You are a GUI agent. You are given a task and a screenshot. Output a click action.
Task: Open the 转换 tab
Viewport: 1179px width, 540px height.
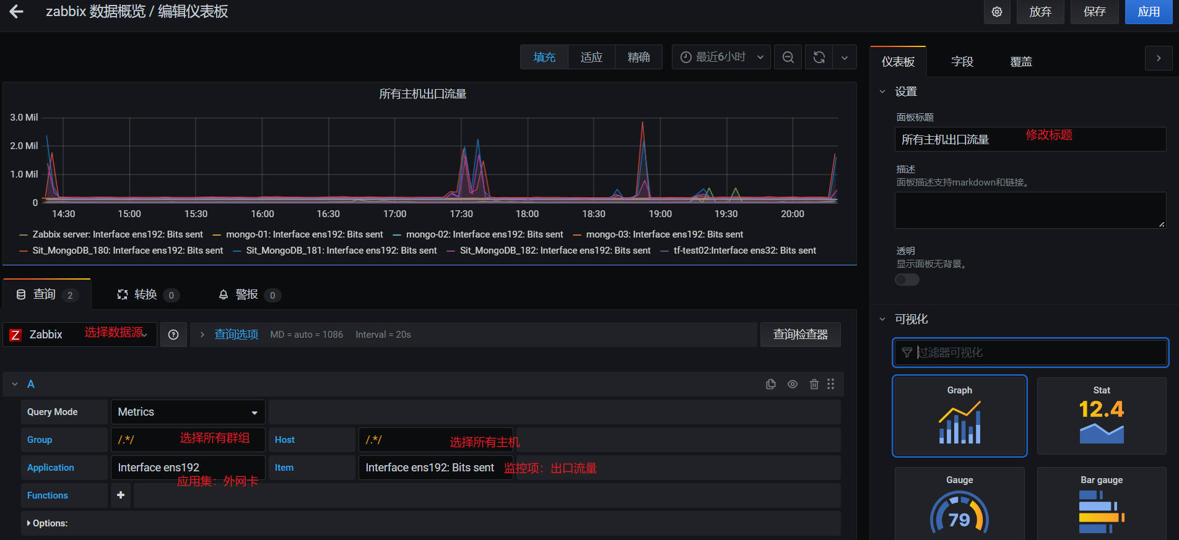tap(149, 294)
